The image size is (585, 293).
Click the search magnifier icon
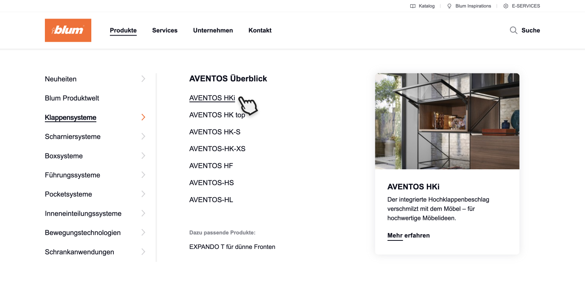click(x=513, y=30)
